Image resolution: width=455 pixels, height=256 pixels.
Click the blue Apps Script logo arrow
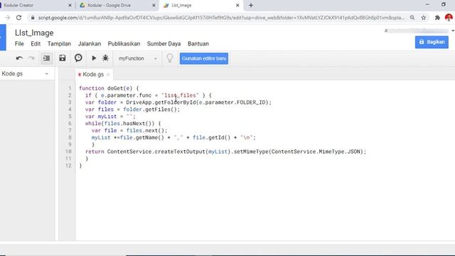[3, 38]
